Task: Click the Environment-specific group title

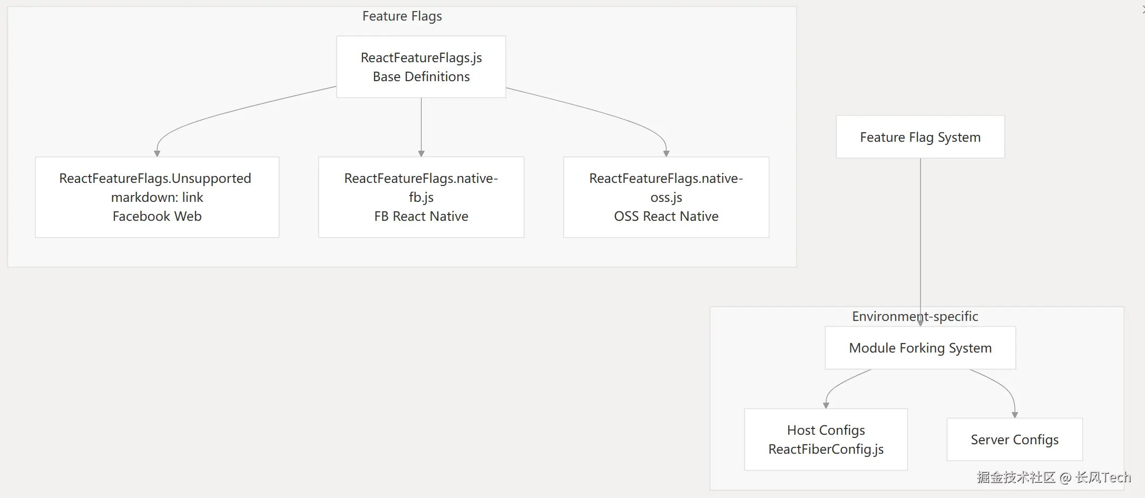Action: [915, 316]
